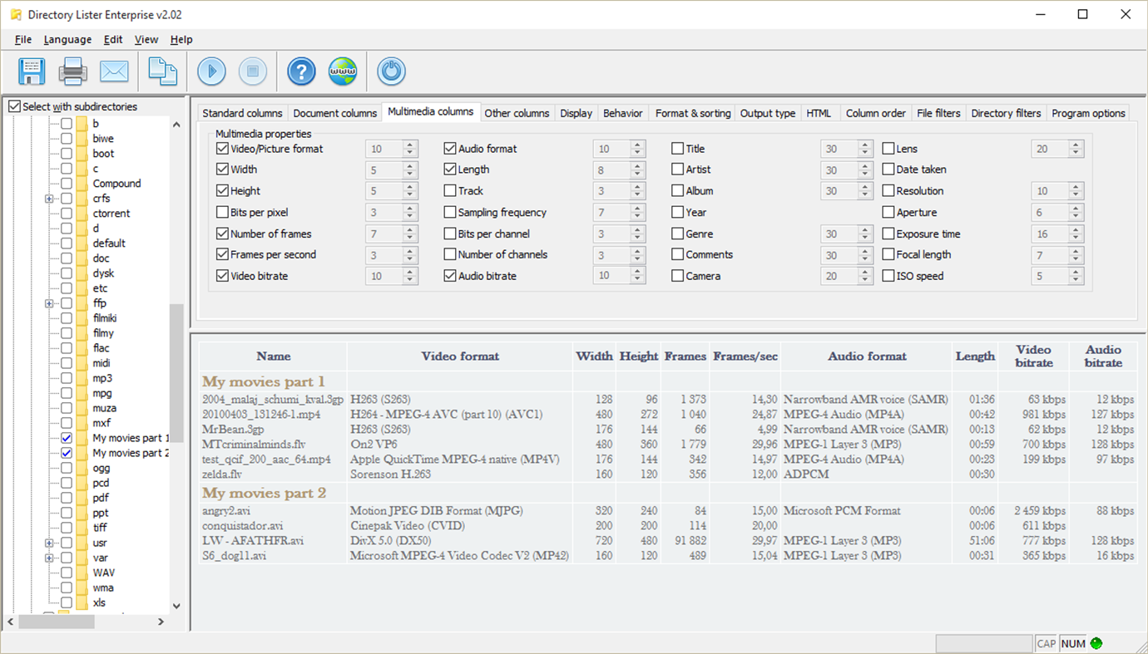This screenshot has height=654, width=1148.
Task: Enable the Track multimedia property
Action: 450,190
